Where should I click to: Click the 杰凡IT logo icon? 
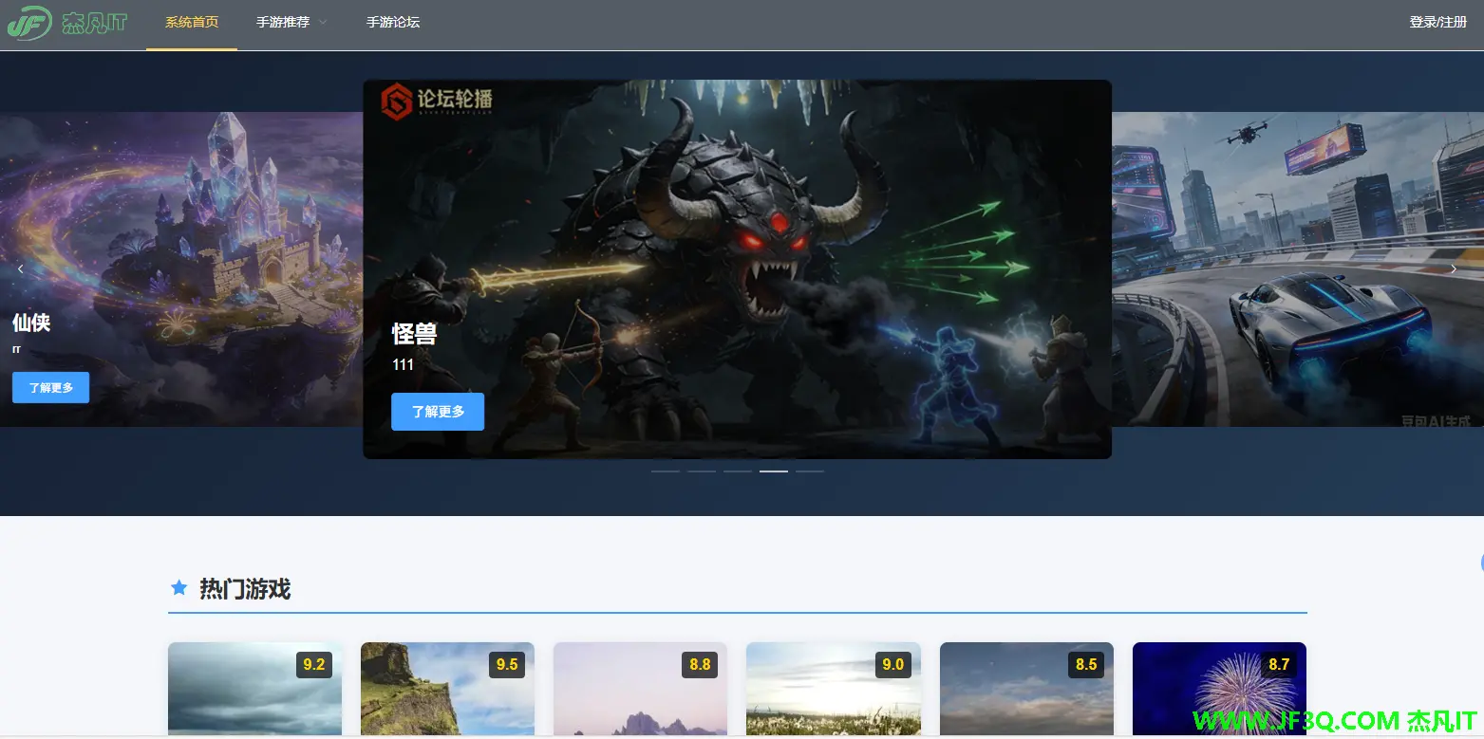click(x=28, y=23)
